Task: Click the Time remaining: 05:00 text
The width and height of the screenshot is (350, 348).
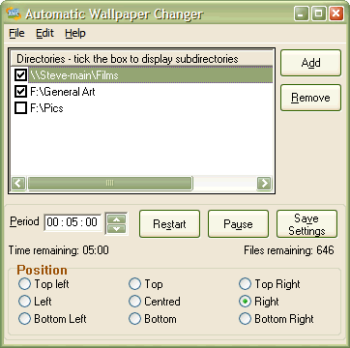Action: click(59, 250)
